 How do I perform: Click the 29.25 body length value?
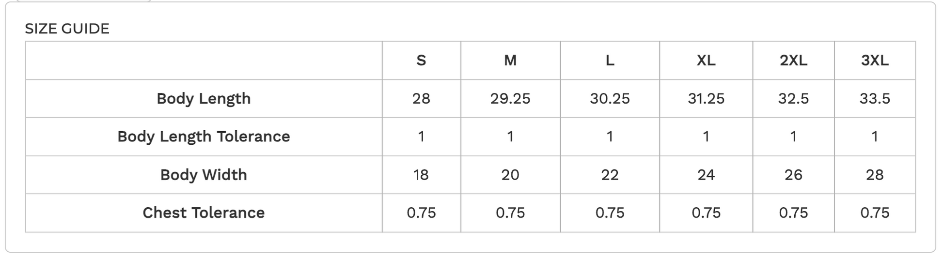510,99
